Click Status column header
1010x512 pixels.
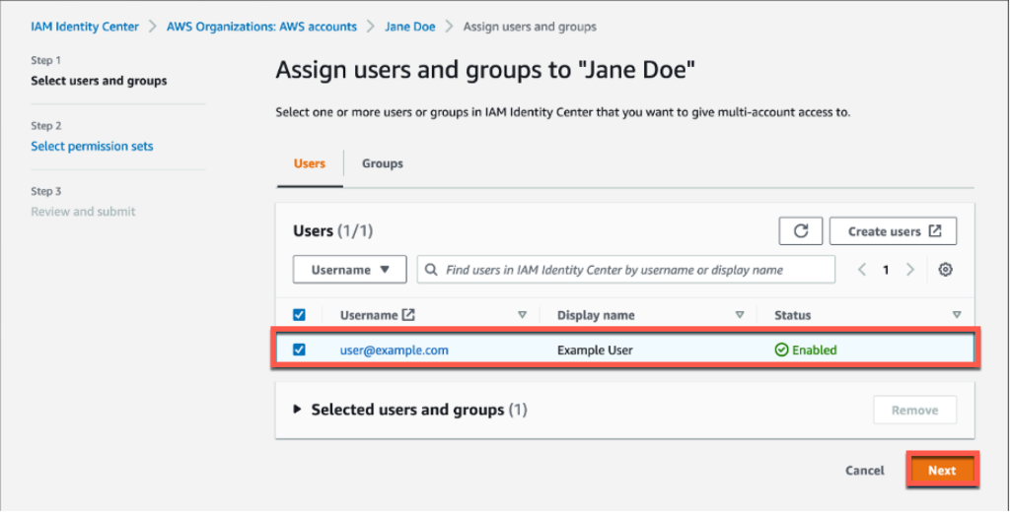(x=792, y=315)
